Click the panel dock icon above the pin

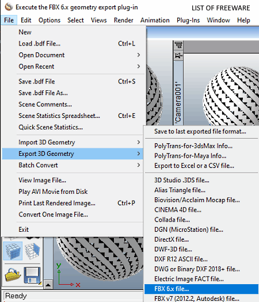click(178, 45)
